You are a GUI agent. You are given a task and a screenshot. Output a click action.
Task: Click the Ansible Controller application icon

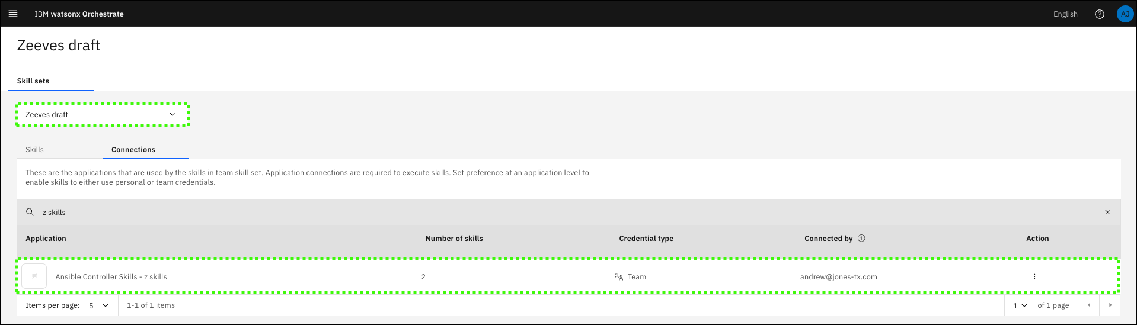(x=34, y=276)
